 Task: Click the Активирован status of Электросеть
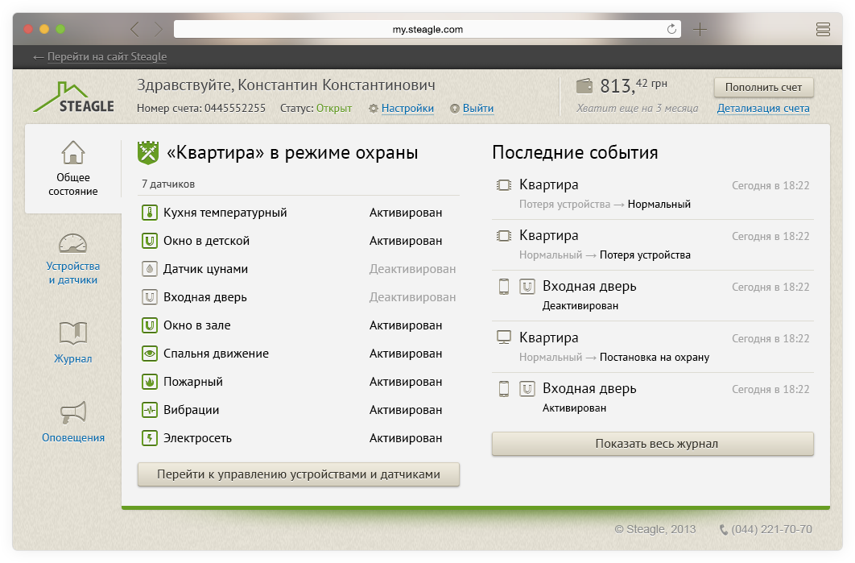coord(406,438)
